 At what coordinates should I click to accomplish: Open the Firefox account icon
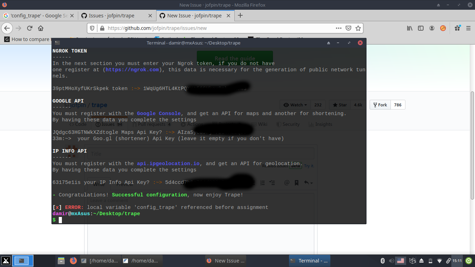coord(432,28)
